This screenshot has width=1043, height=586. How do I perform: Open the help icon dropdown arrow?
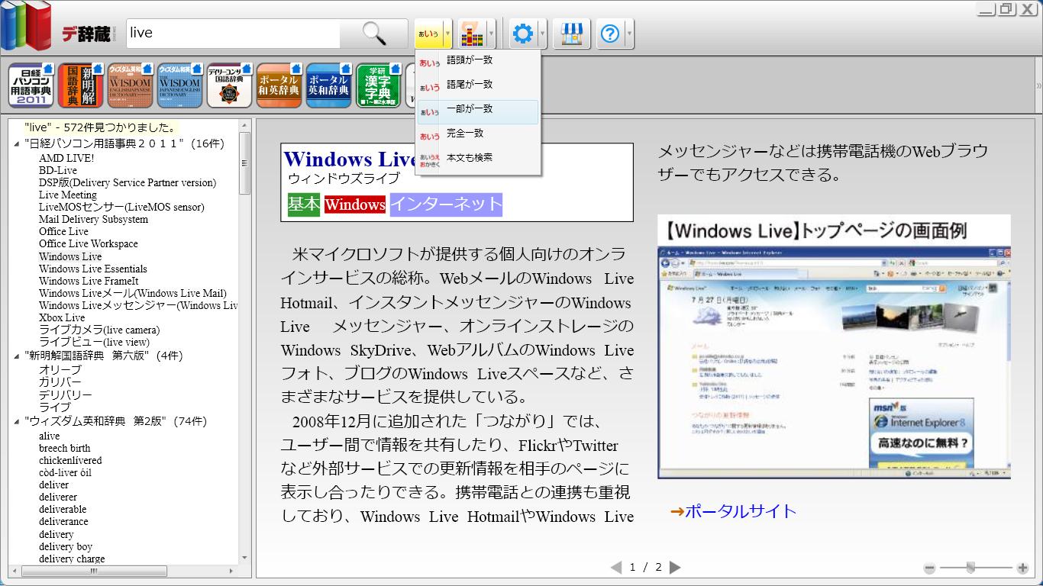pyautogui.click(x=629, y=34)
